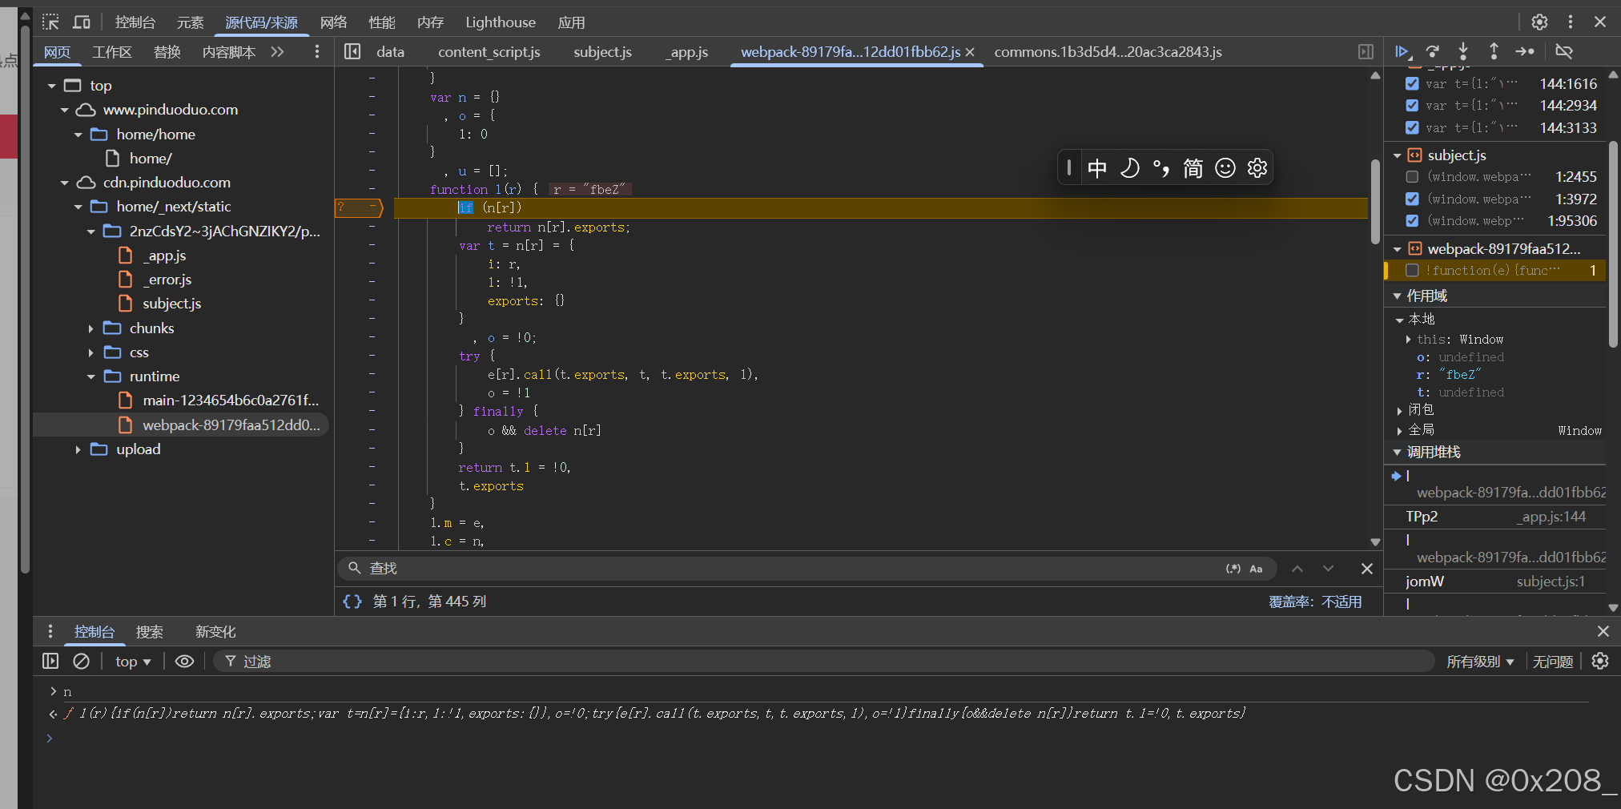1621x809 pixels.
Task: Click the 查找 search input field
Action: pyautogui.click(x=793, y=569)
